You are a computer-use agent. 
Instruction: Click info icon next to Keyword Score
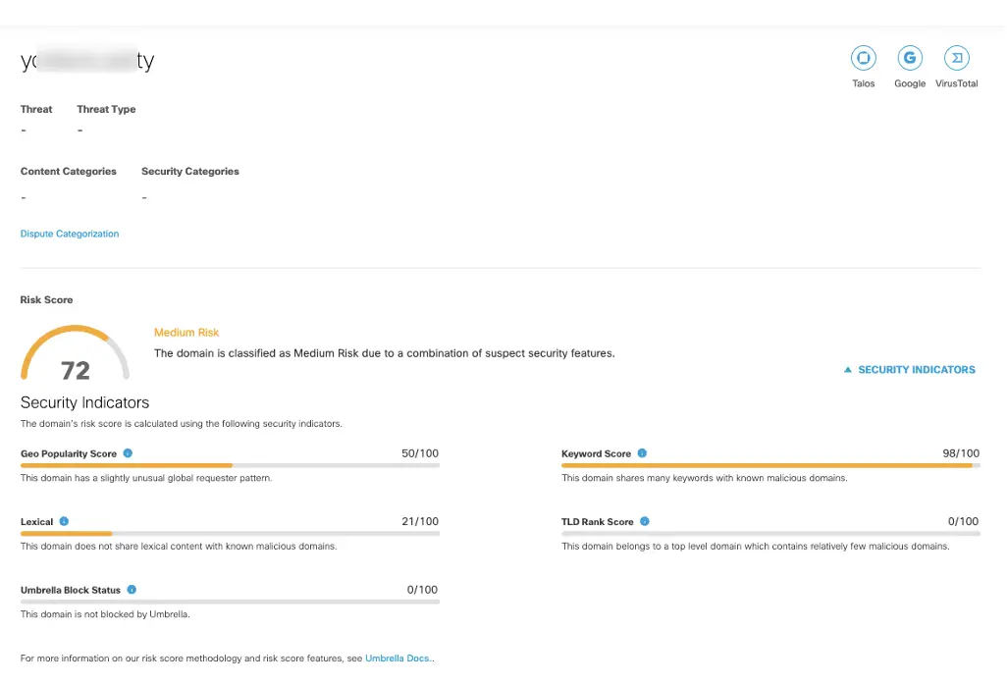[643, 453]
